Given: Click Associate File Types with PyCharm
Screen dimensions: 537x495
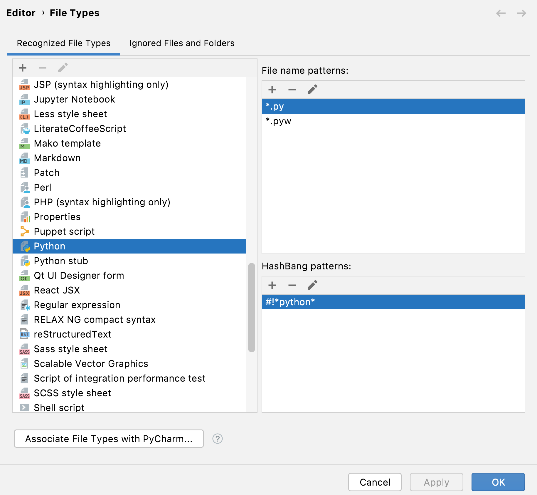Looking at the screenshot, I should pos(108,439).
